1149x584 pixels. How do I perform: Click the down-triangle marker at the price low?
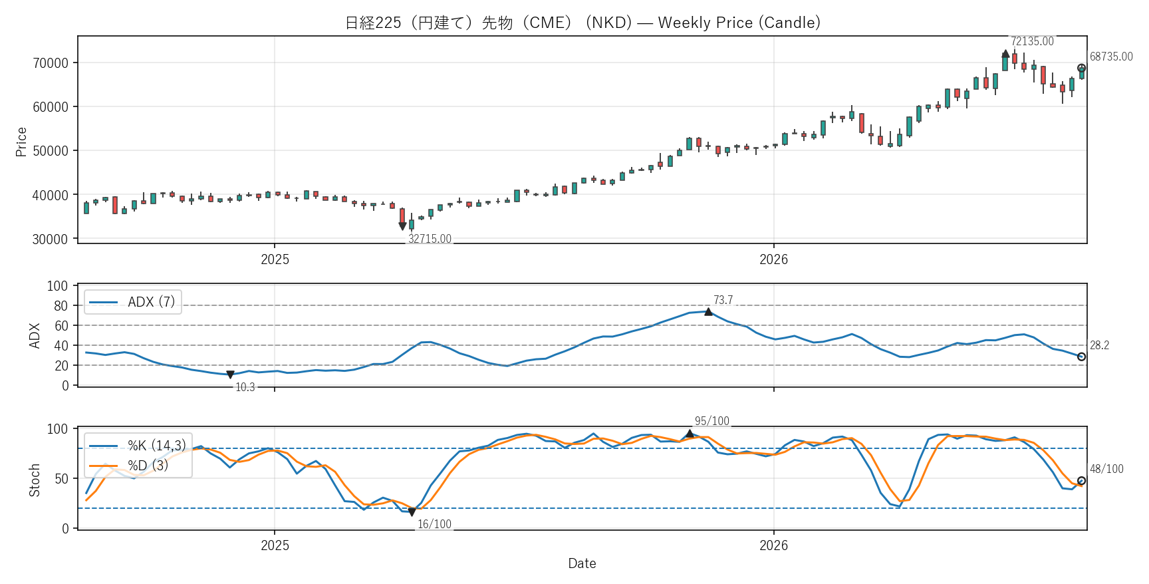pyautogui.click(x=402, y=226)
